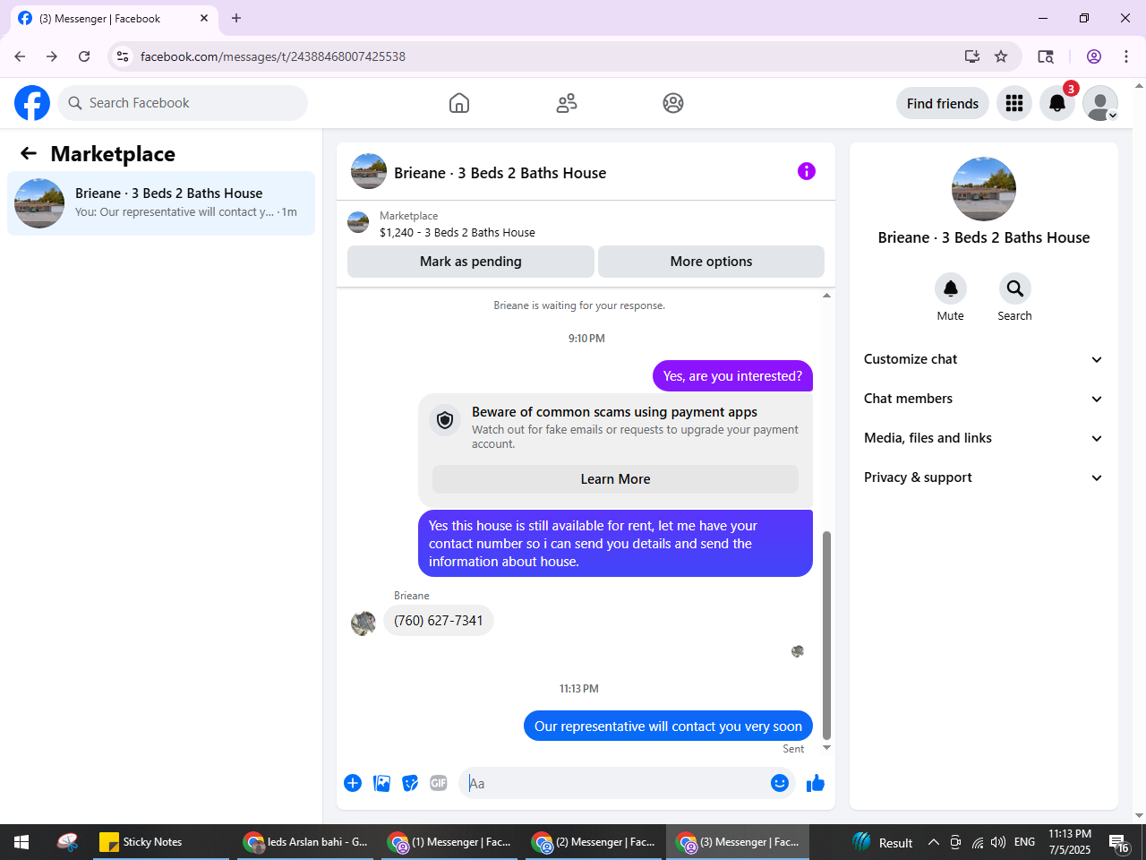Switch to (1) Messenger taskbar window

coord(450,842)
